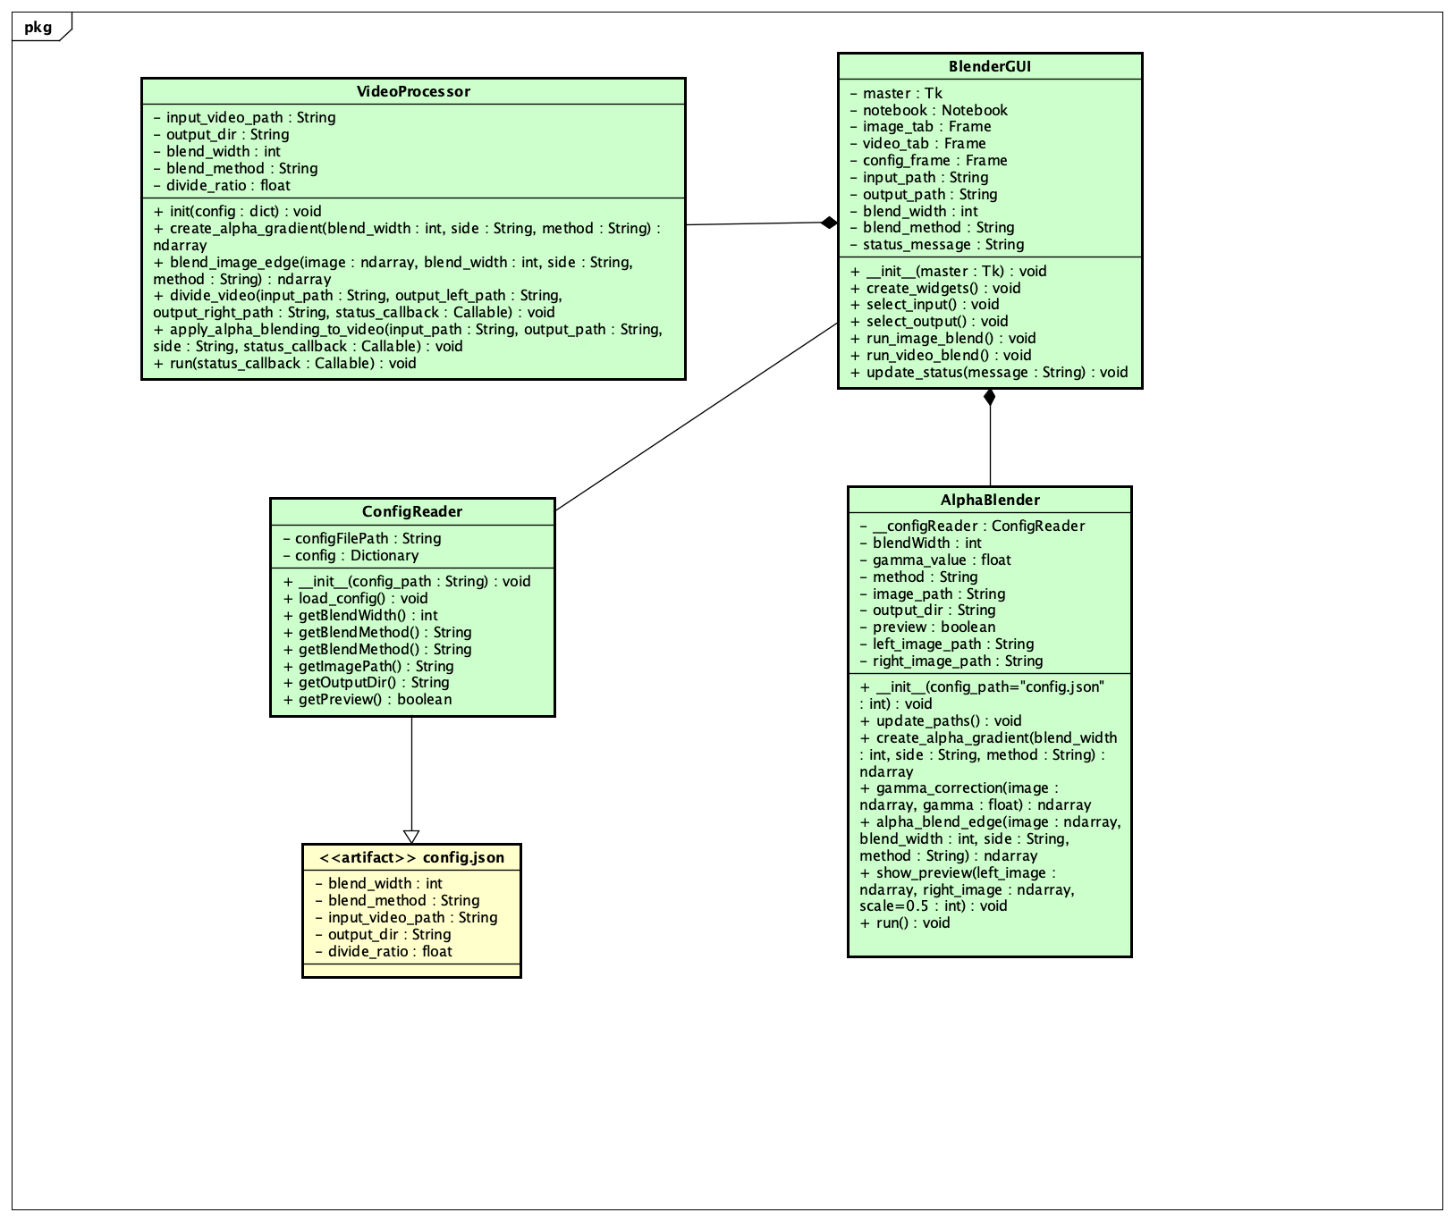1454x1221 pixels.
Task: Click the pkg frame label
Action: 38,27
